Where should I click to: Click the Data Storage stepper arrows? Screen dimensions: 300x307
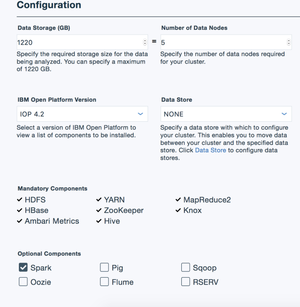pos(145,42)
